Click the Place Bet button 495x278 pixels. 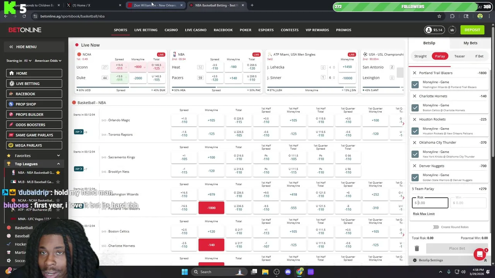[x=457, y=248]
